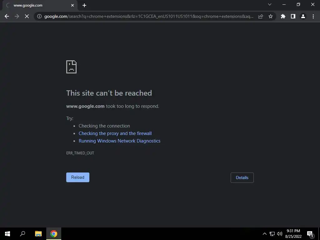Open the Extensions puzzle piece menu
Viewport: 320px width, 240px height.
click(x=283, y=16)
